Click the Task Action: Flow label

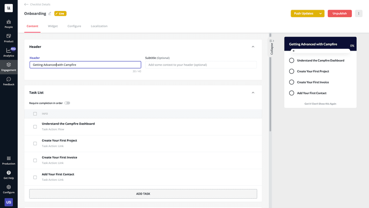point(53,130)
